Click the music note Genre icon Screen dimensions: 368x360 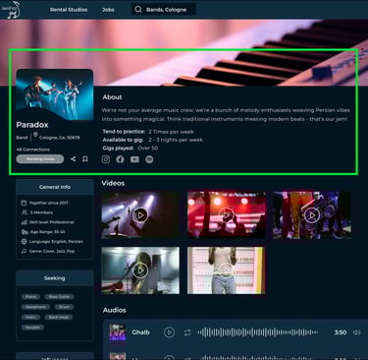[24, 251]
